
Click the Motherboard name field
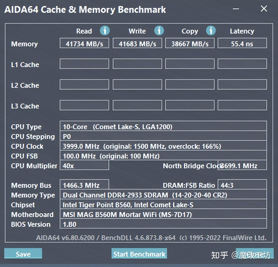pos(163,215)
